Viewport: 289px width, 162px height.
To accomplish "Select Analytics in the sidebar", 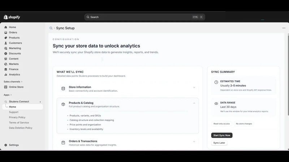I will coord(14,75).
